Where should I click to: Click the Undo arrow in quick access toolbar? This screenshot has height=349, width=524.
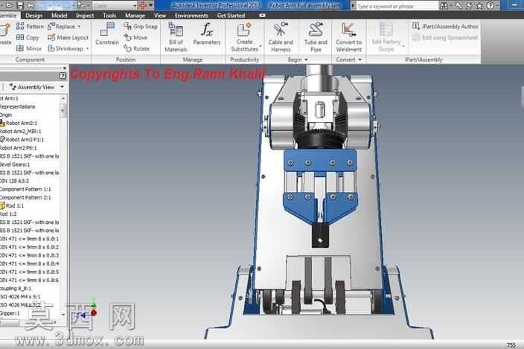(31, 5)
